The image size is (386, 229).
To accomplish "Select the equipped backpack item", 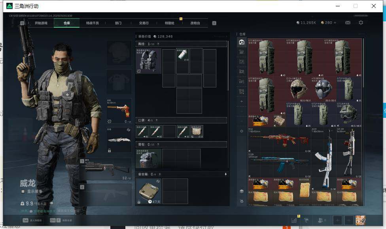I will tap(148, 158).
